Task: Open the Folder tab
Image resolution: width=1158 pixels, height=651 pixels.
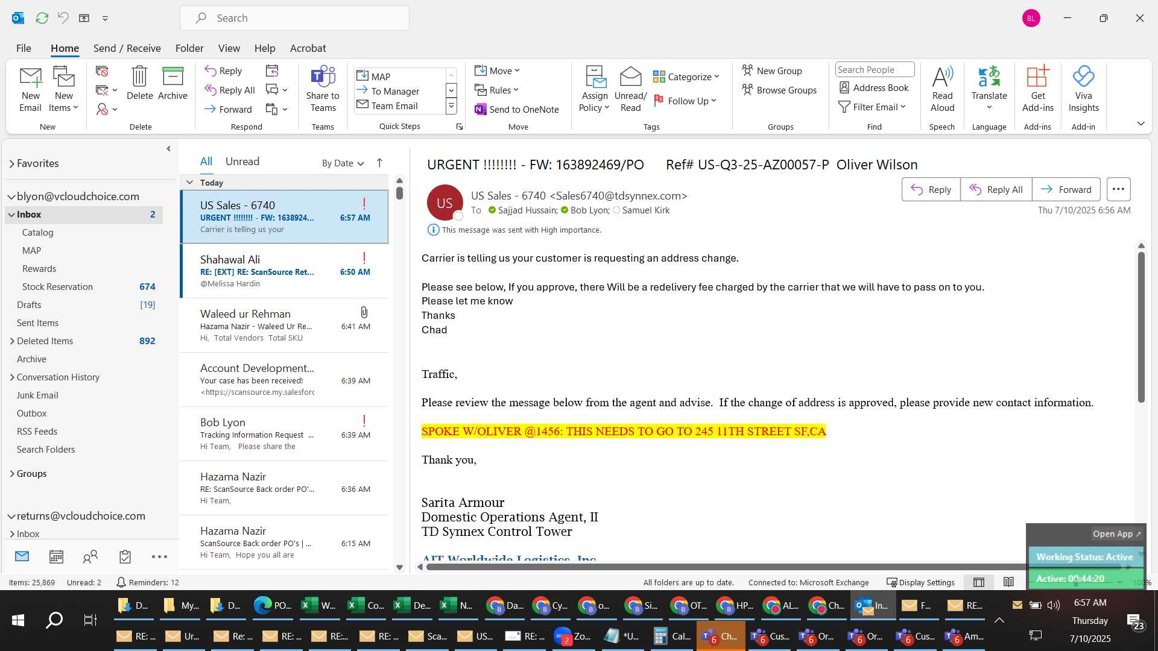Action: point(189,48)
